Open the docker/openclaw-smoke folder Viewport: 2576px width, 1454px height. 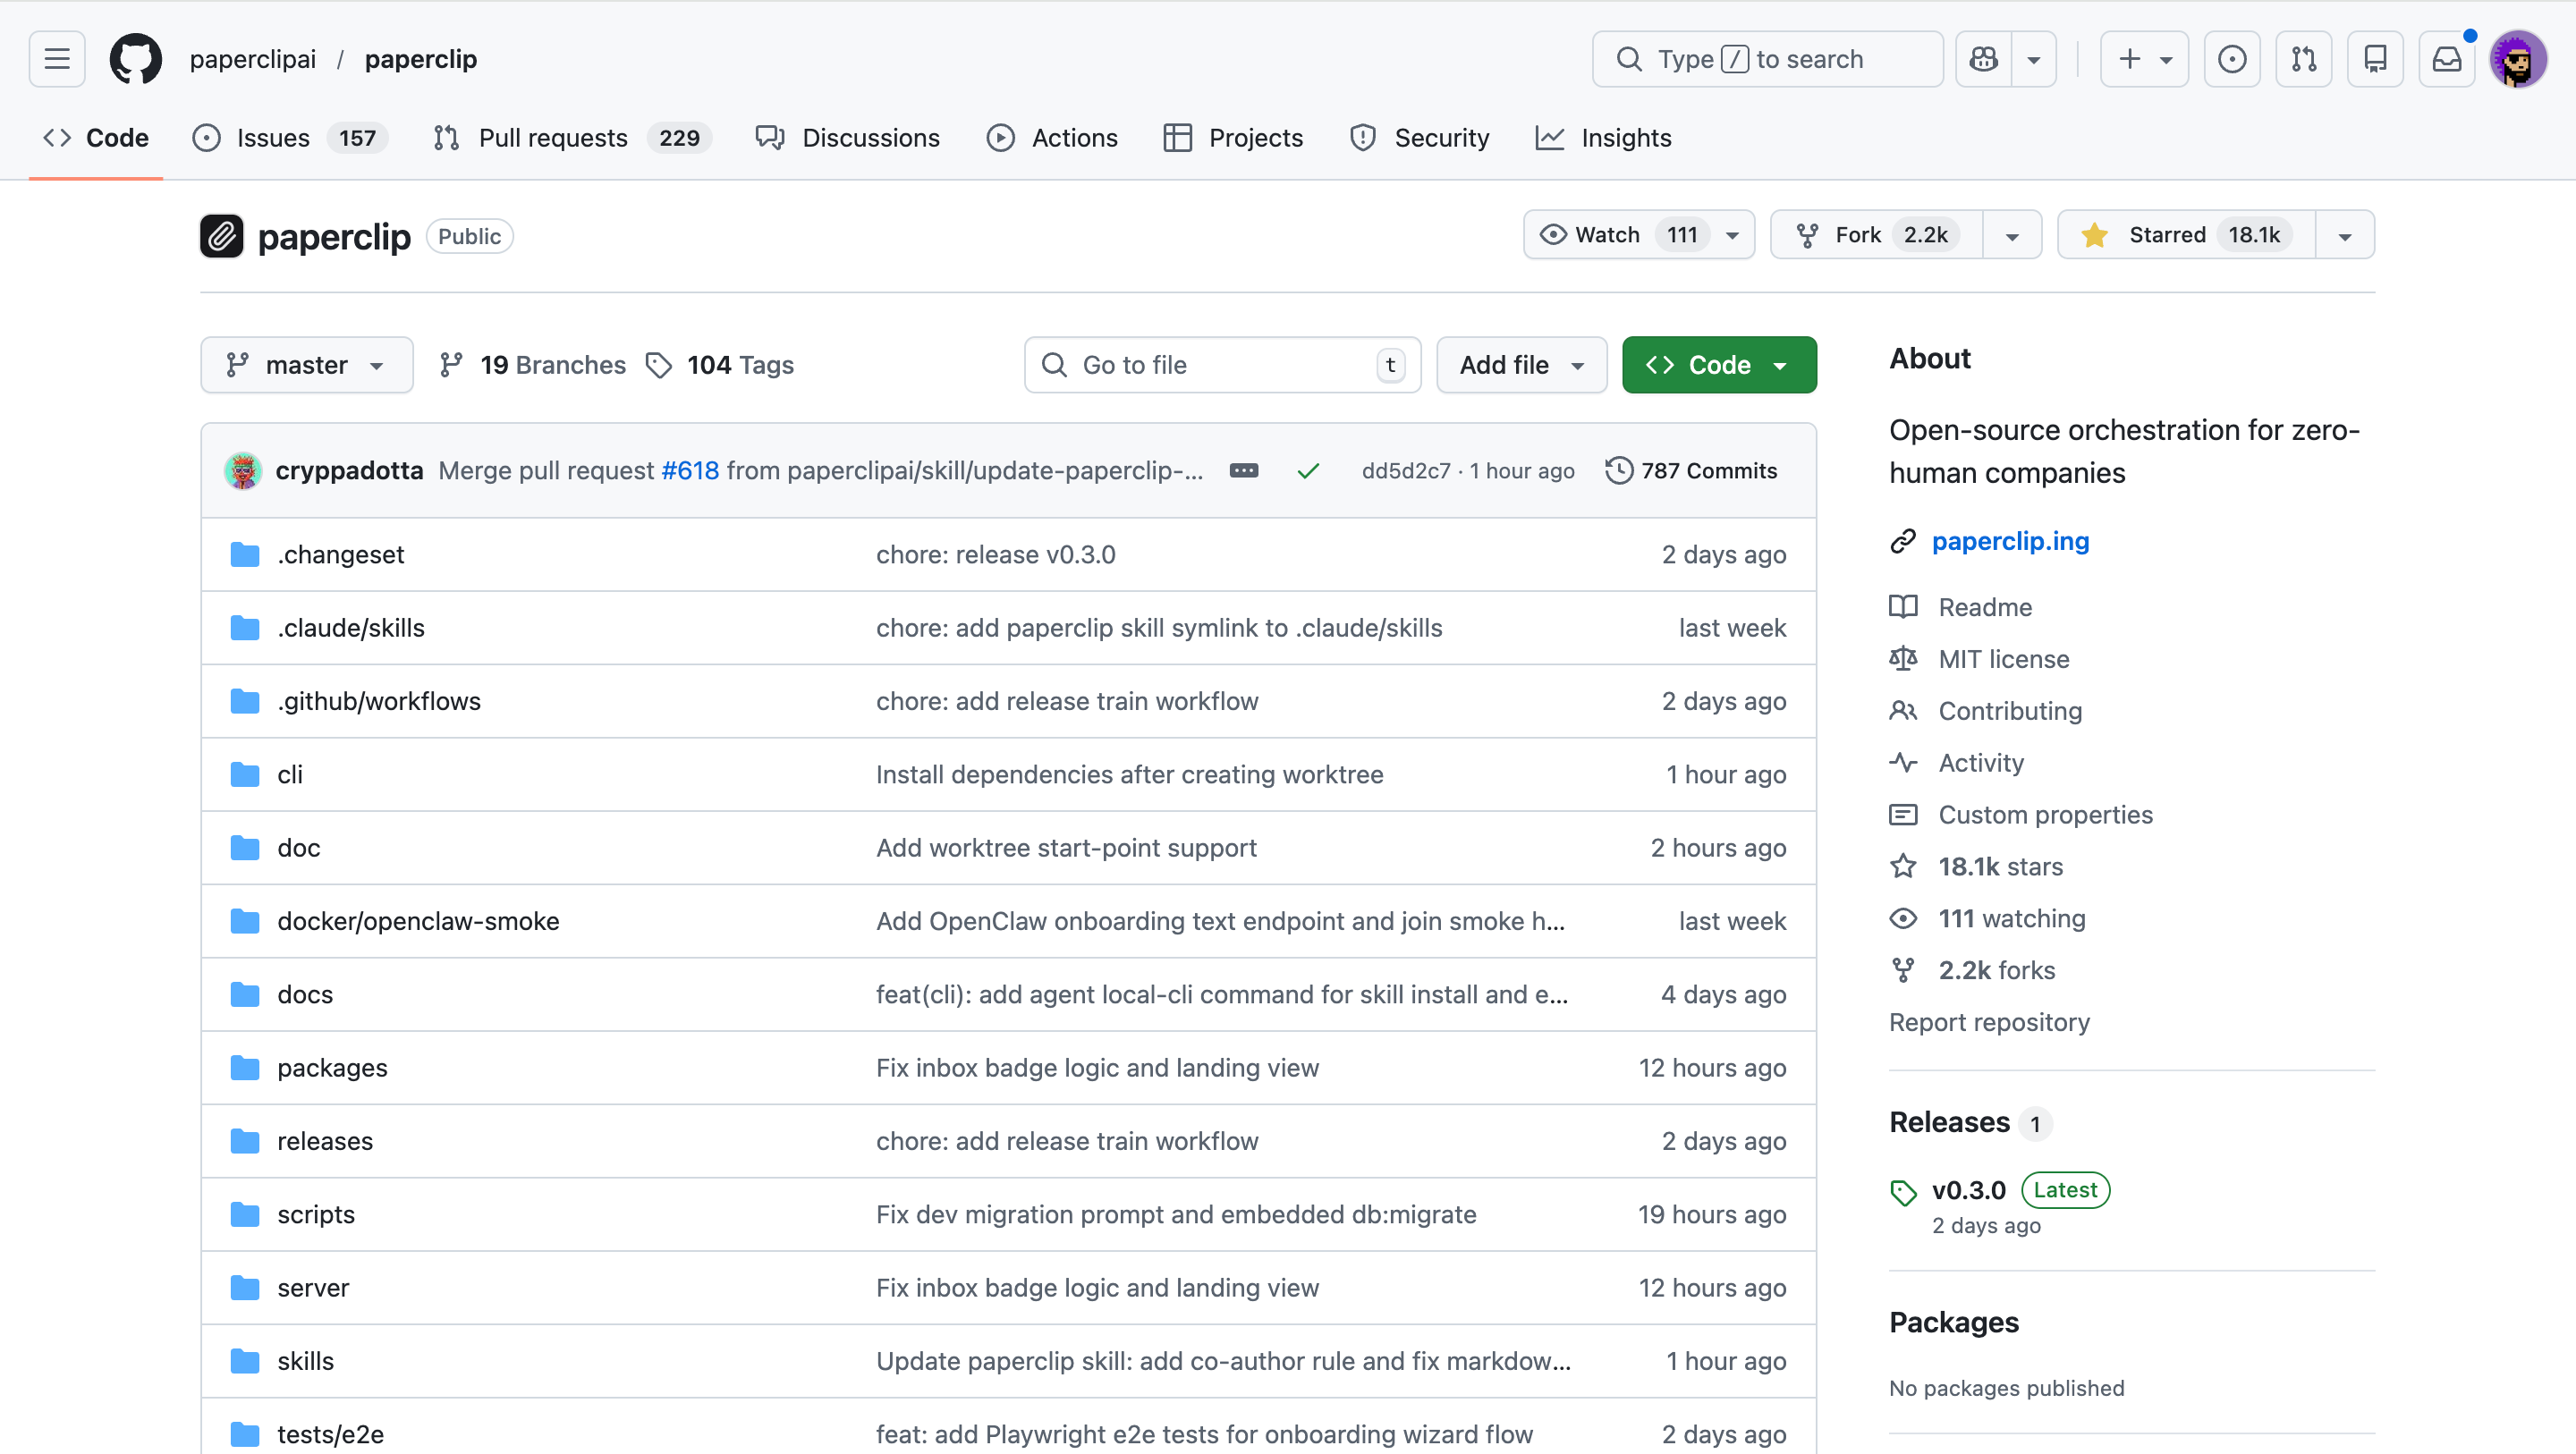click(x=418, y=921)
